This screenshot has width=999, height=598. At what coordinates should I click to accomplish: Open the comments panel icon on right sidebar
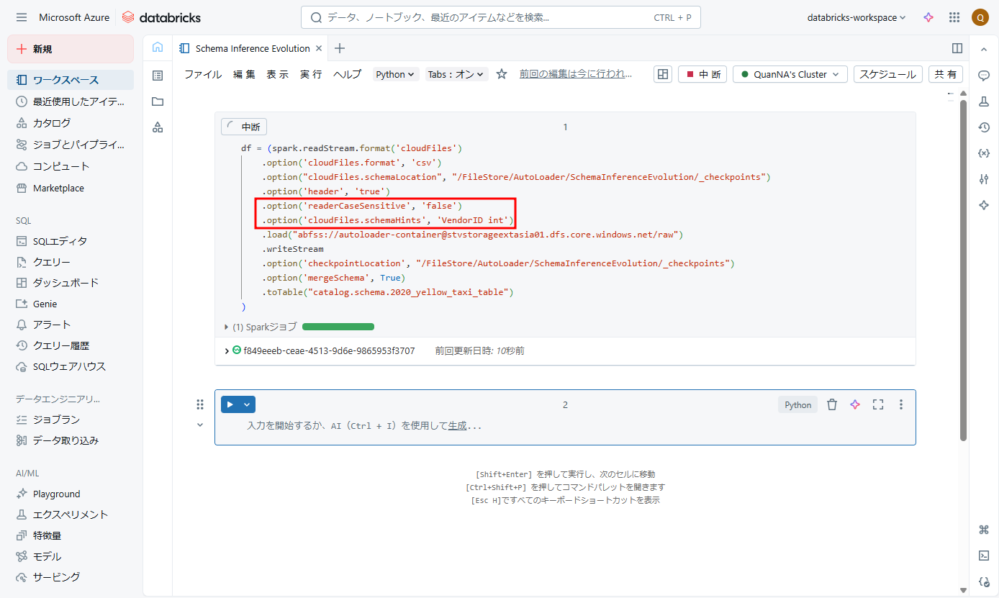984,75
